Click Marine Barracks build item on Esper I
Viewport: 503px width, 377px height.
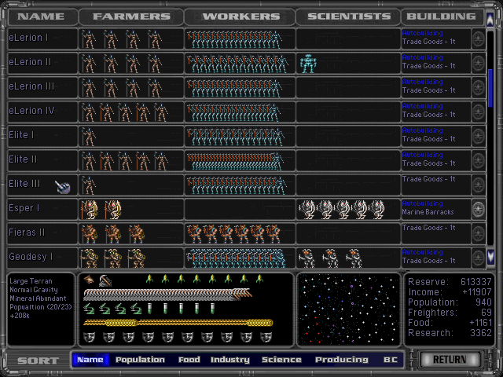(x=428, y=212)
